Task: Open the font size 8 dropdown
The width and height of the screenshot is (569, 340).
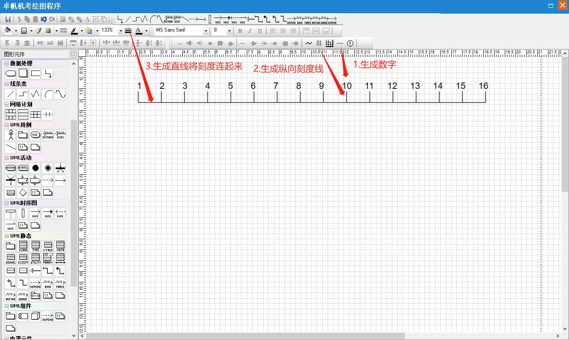Action: (229, 31)
